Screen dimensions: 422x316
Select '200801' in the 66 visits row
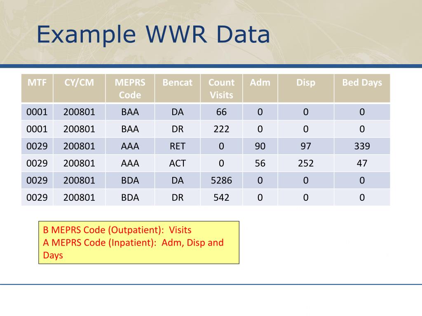[79, 112]
